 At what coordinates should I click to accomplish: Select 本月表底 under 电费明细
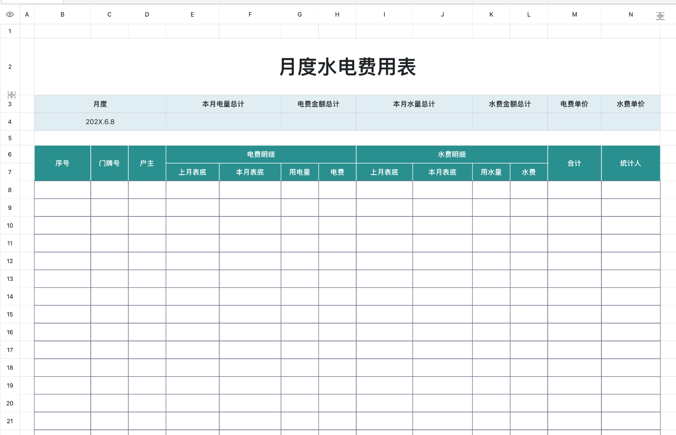tap(250, 172)
